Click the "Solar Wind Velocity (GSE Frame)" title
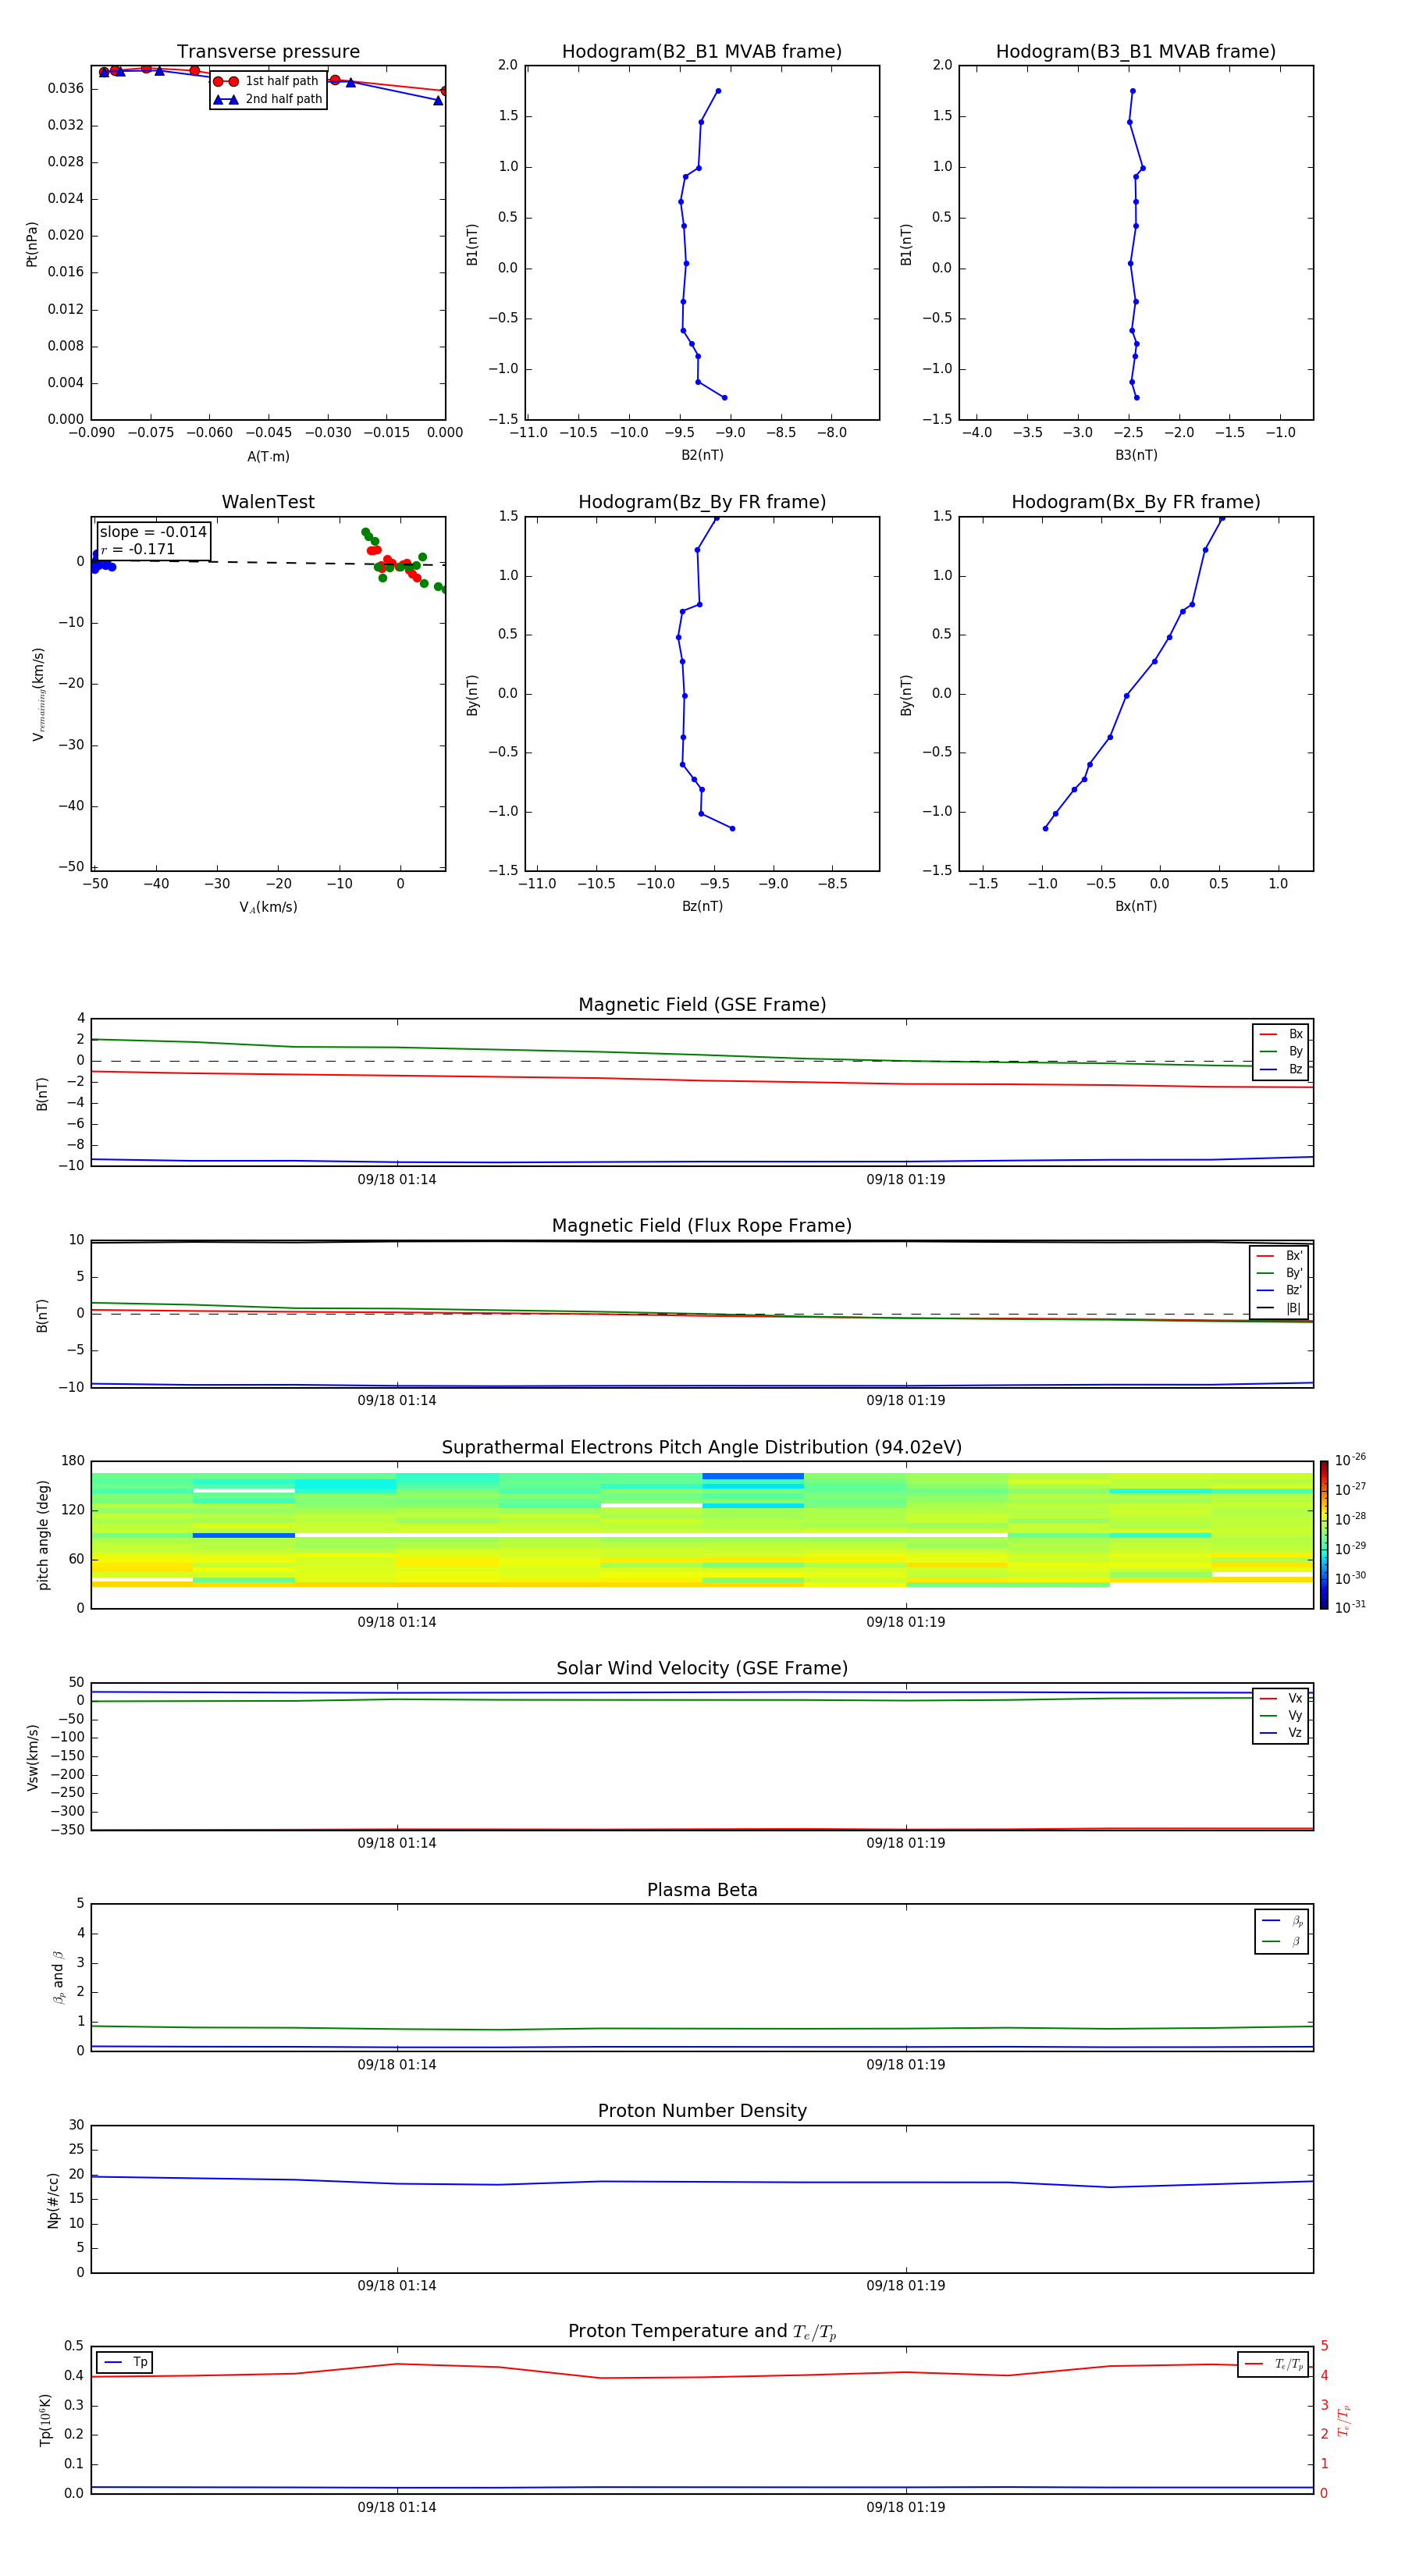Screen dimensions: 1405x2576 [x=702, y=1669]
